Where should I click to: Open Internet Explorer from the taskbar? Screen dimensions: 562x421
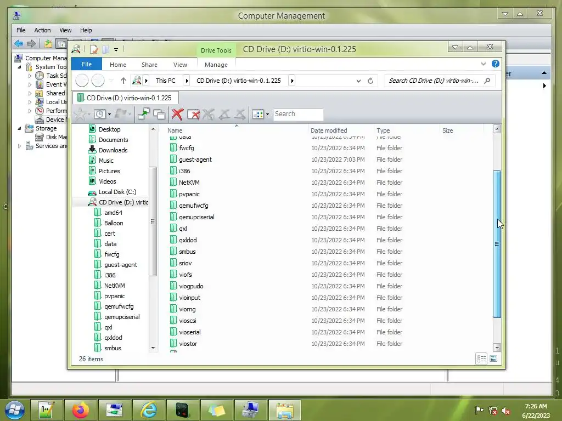pos(149,410)
